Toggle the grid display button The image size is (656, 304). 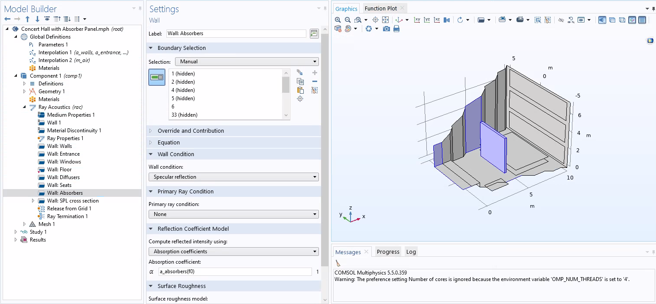click(642, 20)
